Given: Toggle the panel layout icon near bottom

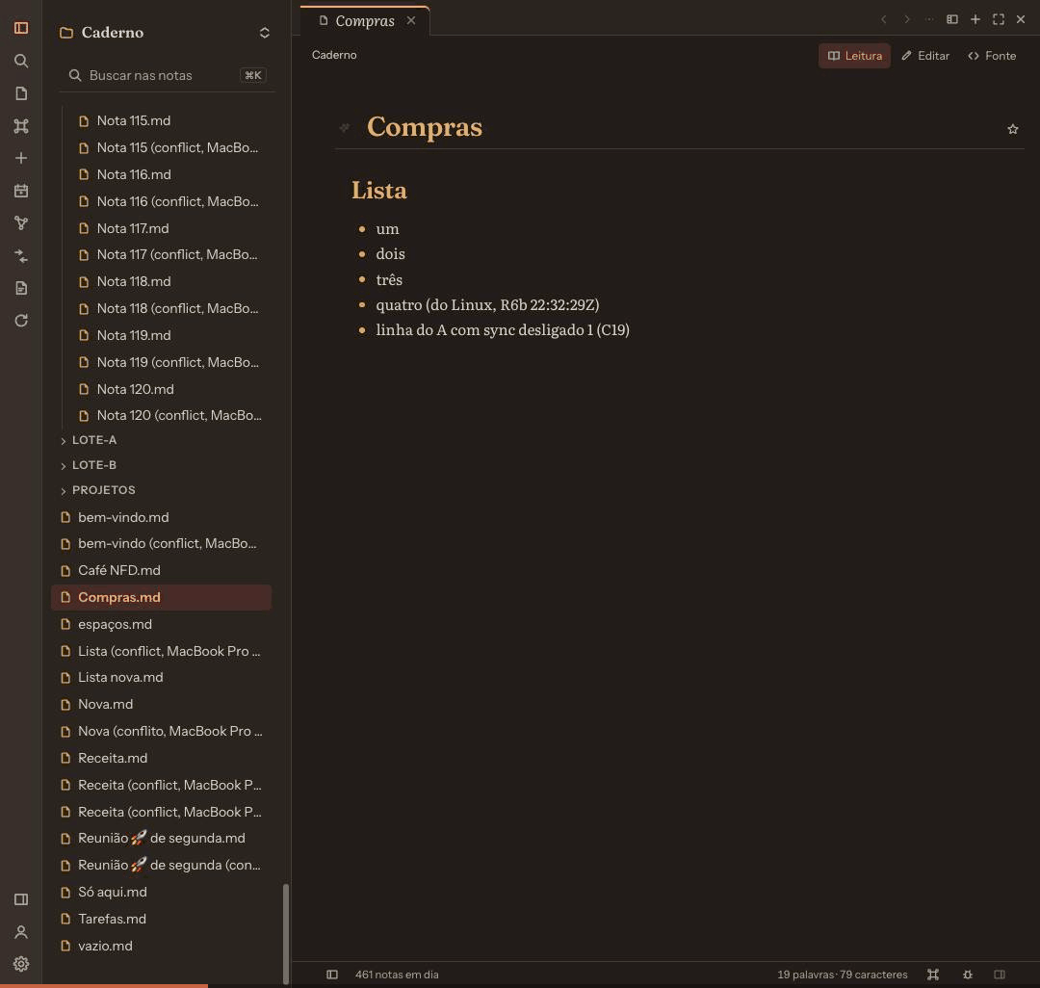Looking at the screenshot, I should (x=21, y=899).
